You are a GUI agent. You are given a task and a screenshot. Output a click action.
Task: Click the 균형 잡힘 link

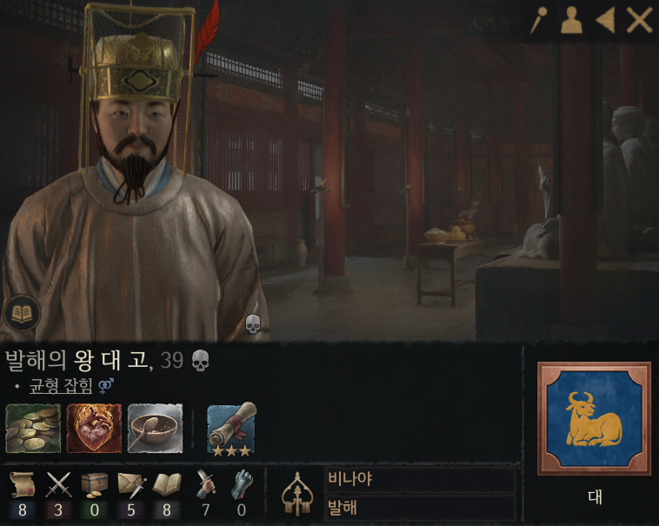pyautogui.click(x=61, y=386)
